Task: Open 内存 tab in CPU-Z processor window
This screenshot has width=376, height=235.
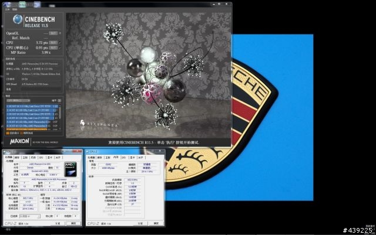Action: 33,158
